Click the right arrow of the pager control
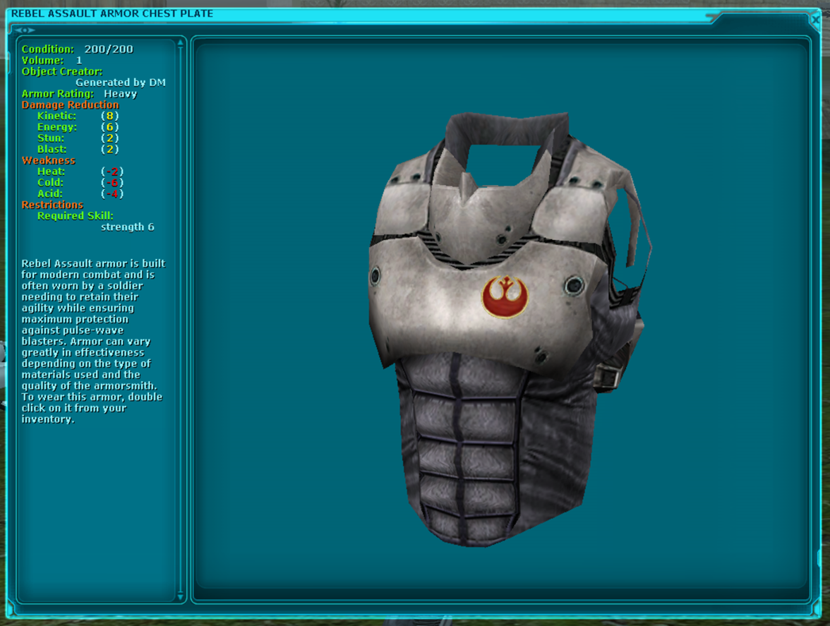 pos(32,30)
